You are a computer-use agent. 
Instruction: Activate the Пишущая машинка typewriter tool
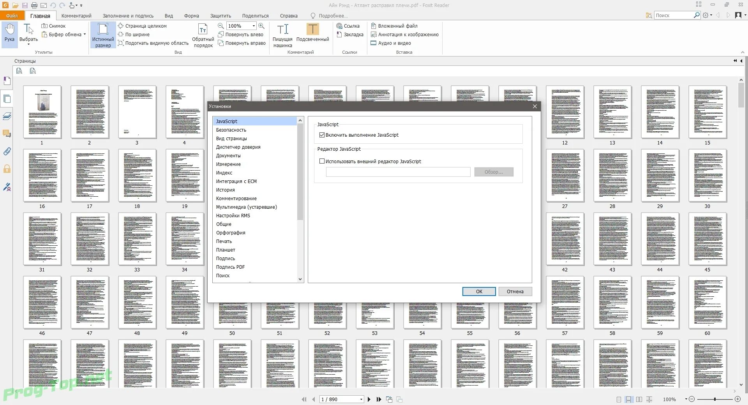(x=282, y=35)
